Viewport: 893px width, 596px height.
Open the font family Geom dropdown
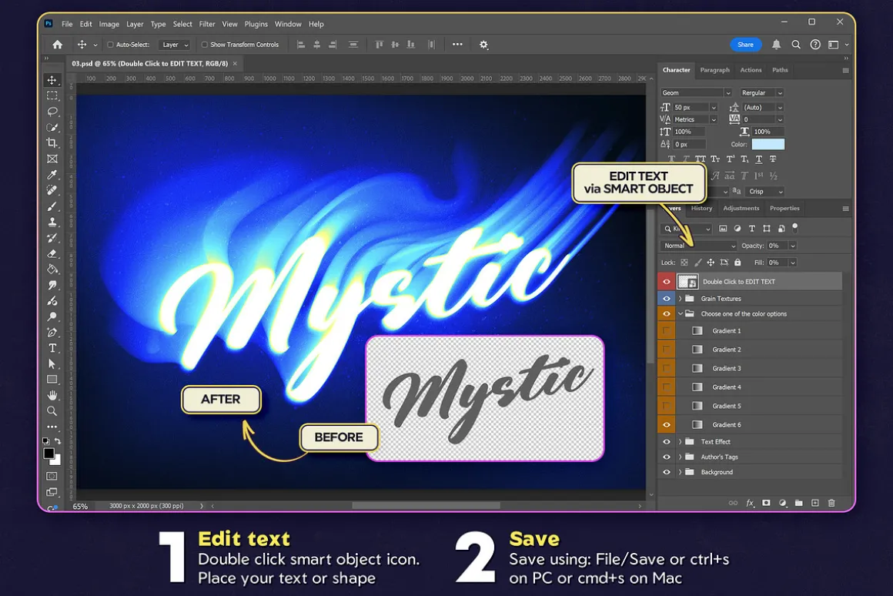[695, 93]
